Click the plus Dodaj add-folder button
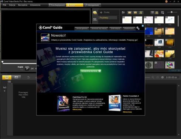181x139 pixels. pos(105,12)
